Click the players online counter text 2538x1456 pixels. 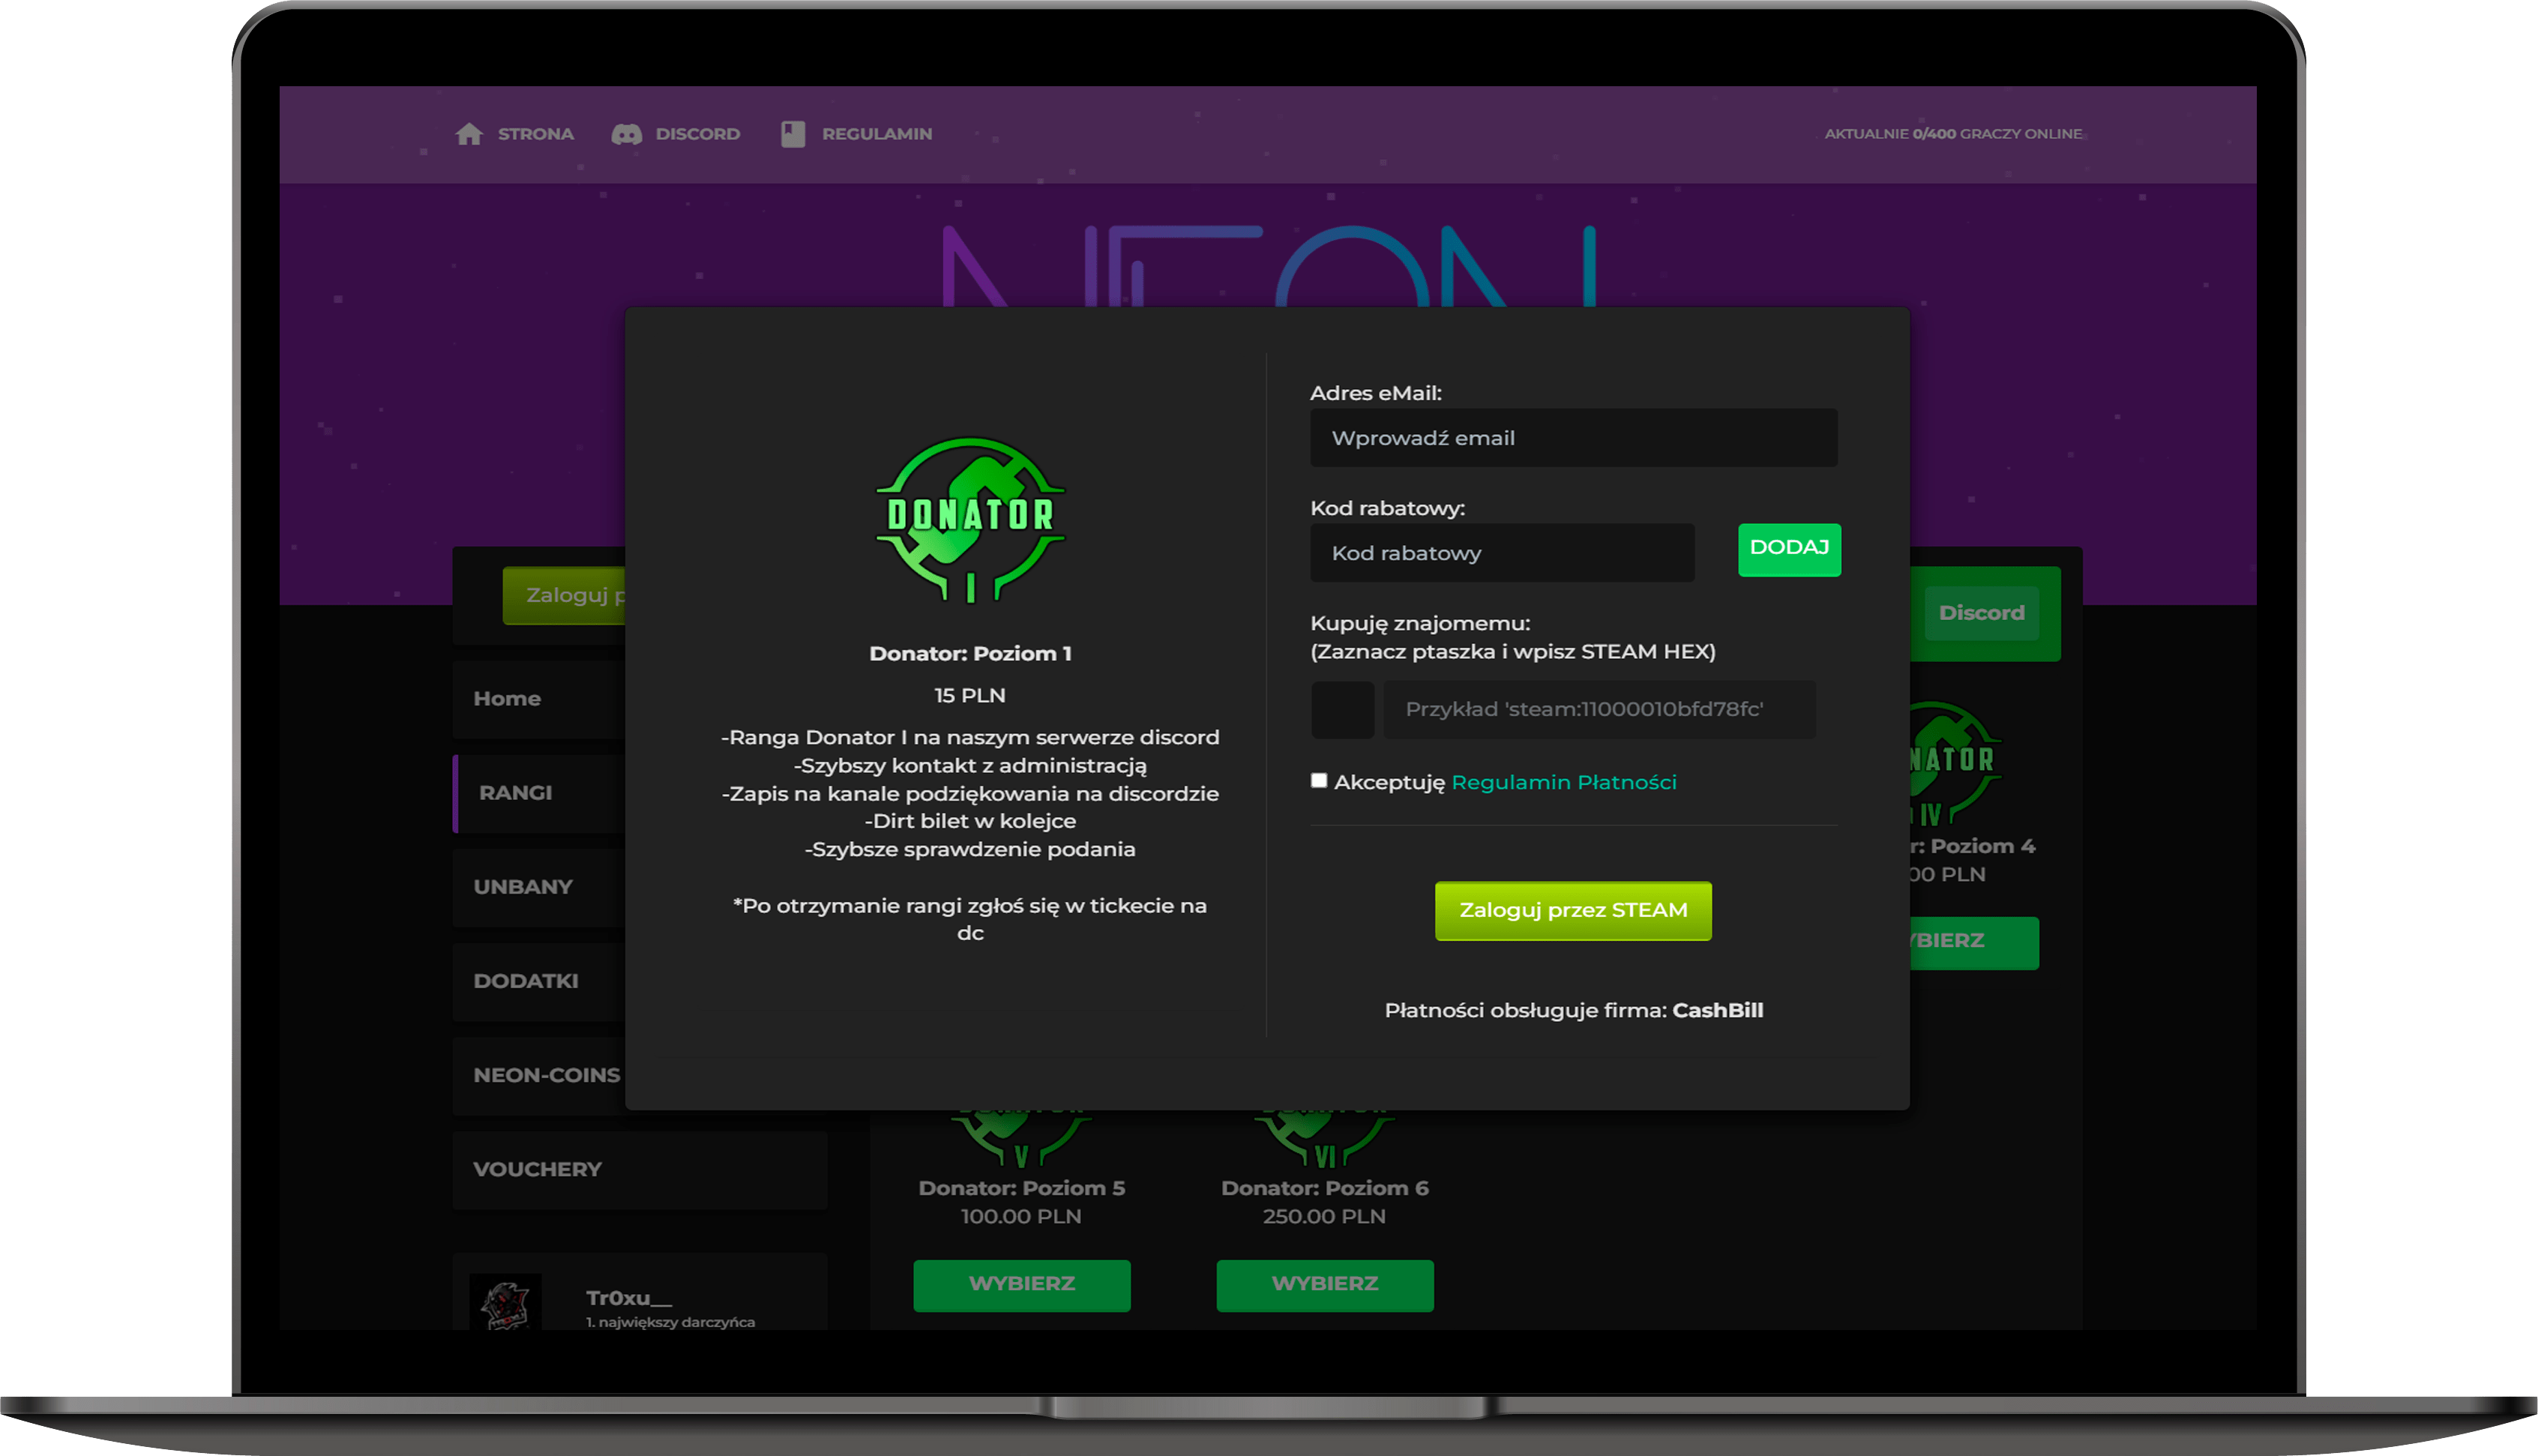tap(1953, 134)
